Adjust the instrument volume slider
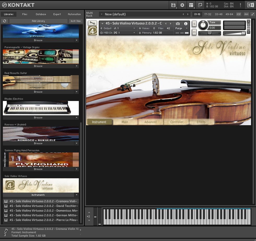This screenshot has width=256, height=241. 234,33
